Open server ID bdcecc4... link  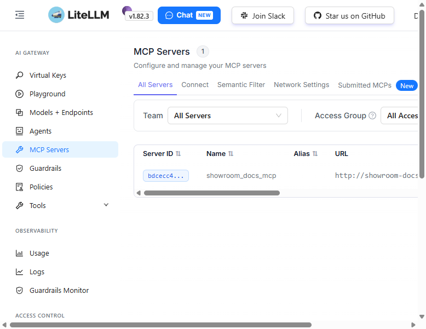tap(166, 176)
